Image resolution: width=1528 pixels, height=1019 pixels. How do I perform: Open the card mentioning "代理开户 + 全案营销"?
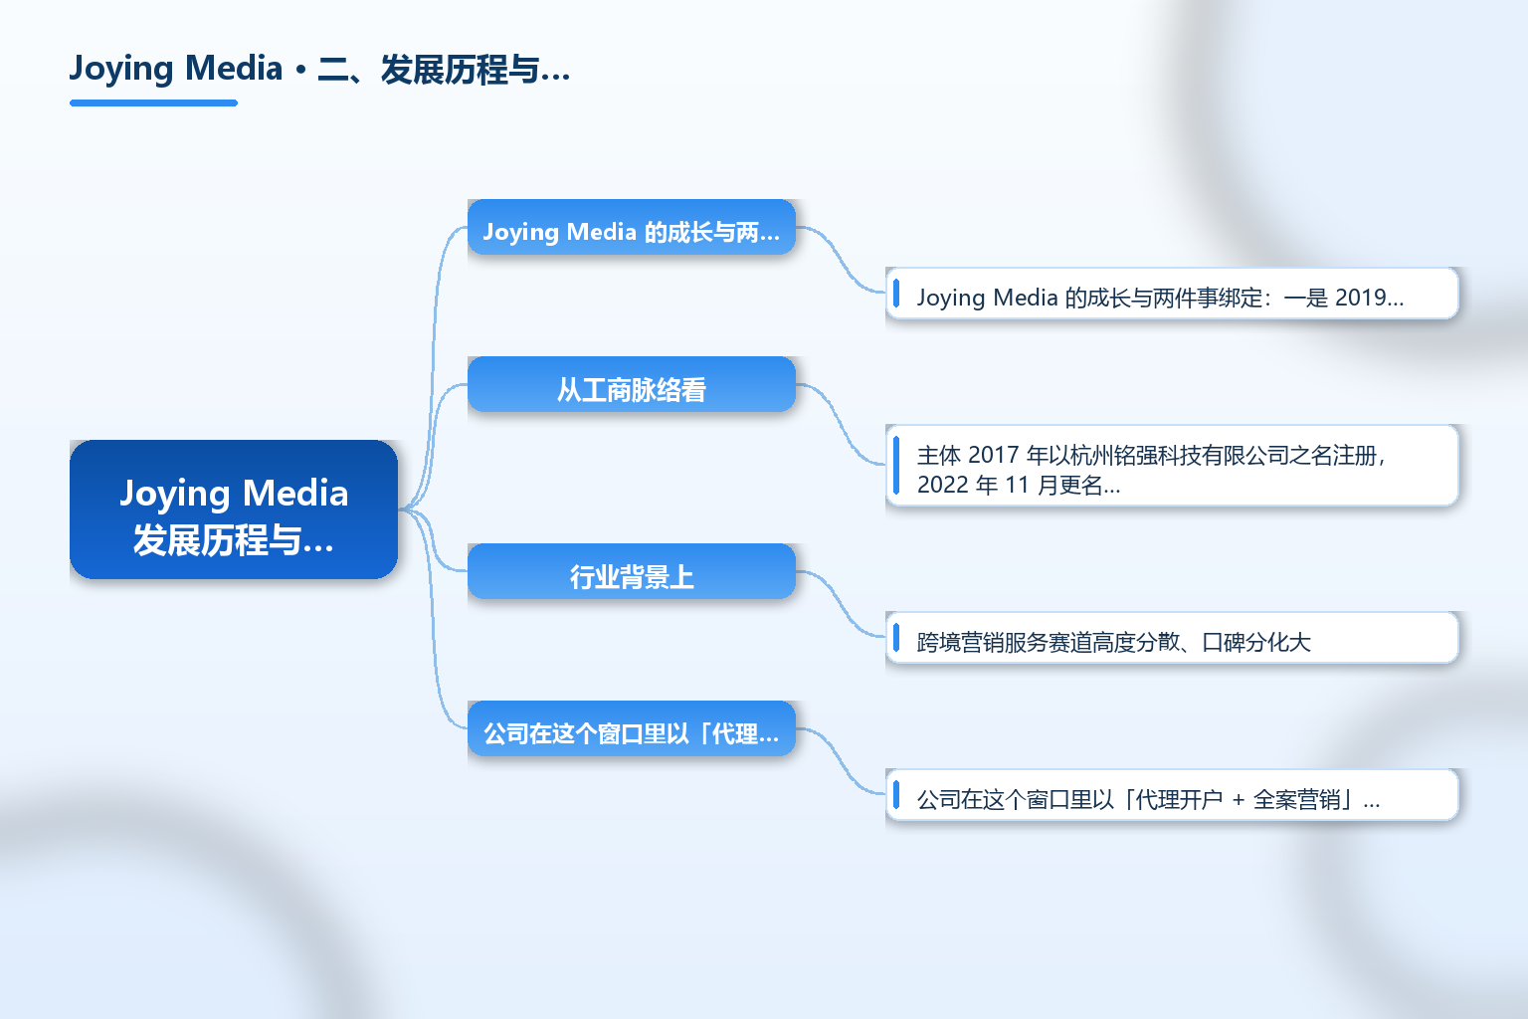(1172, 795)
